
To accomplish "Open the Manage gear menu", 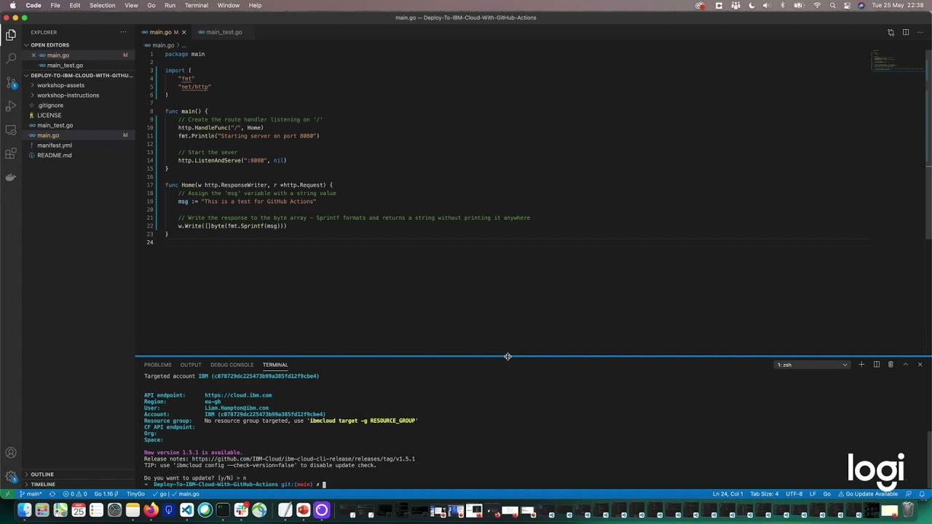I will [x=11, y=477].
